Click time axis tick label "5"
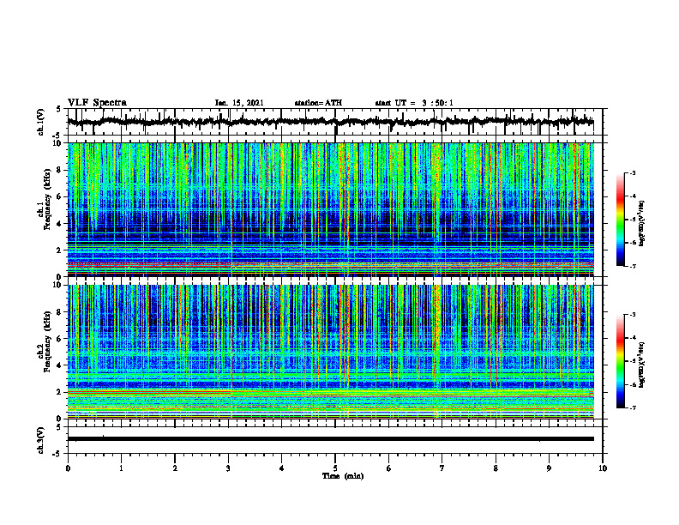Screen dimensions: 679x525 [335, 468]
